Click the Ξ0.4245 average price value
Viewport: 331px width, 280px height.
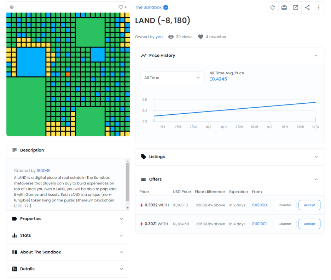[x=218, y=79]
